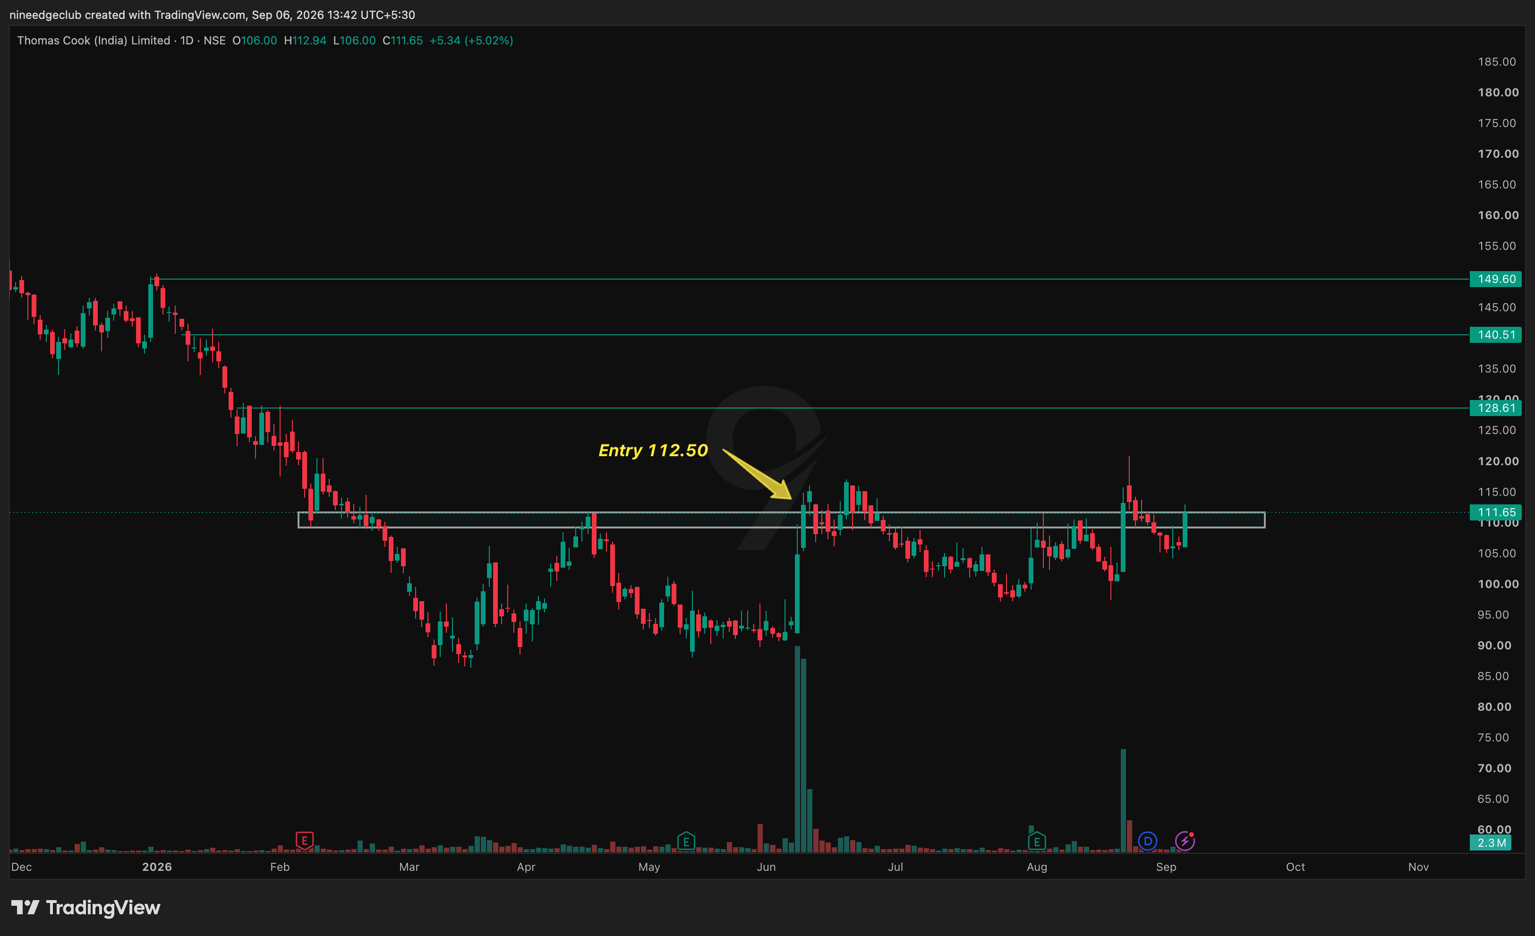Click the Thomas Cook (India) Limited symbol title
Viewport: 1535px width, 936px height.
94,41
